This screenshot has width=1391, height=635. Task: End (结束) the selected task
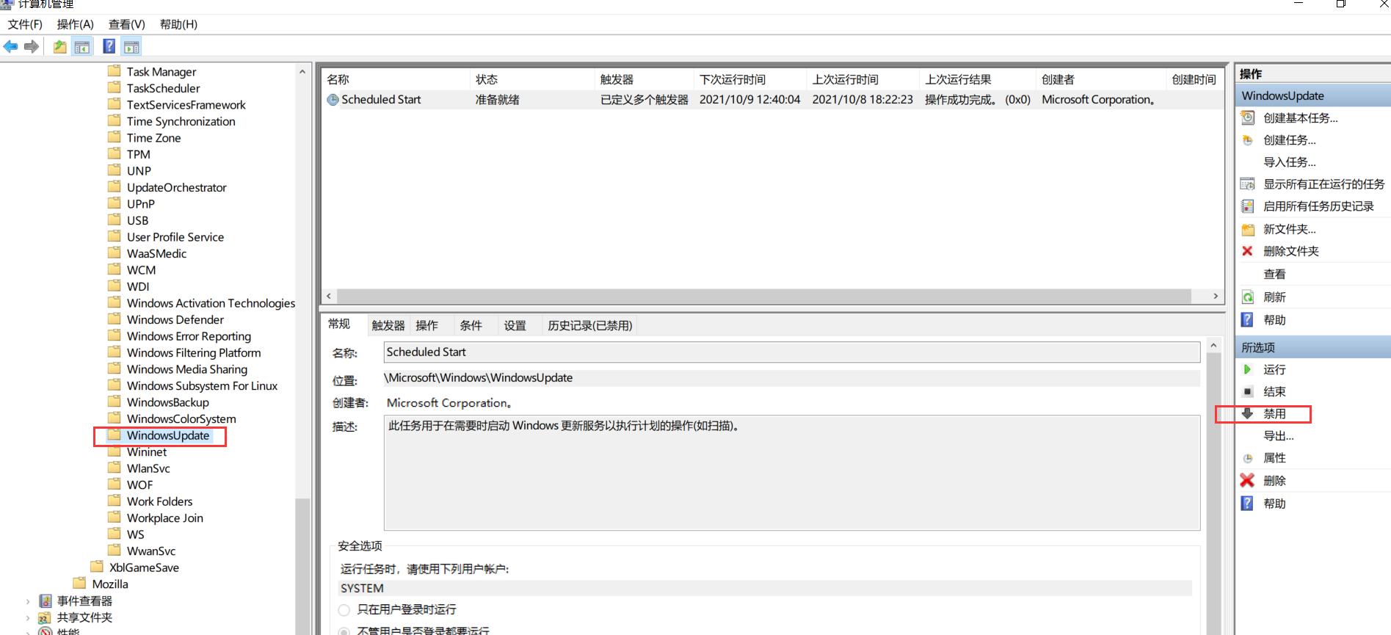click(1274, 392)
